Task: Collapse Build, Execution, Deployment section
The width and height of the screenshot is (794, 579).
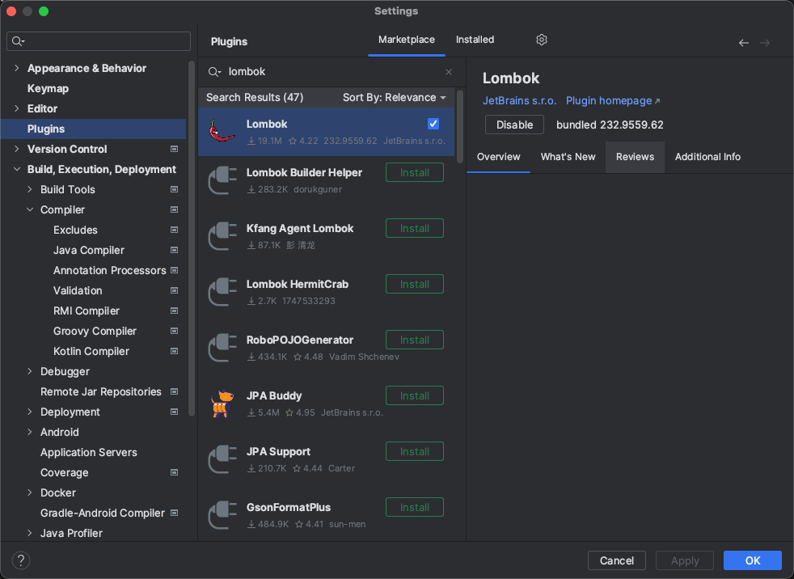Action: click(x=17, y=169)
